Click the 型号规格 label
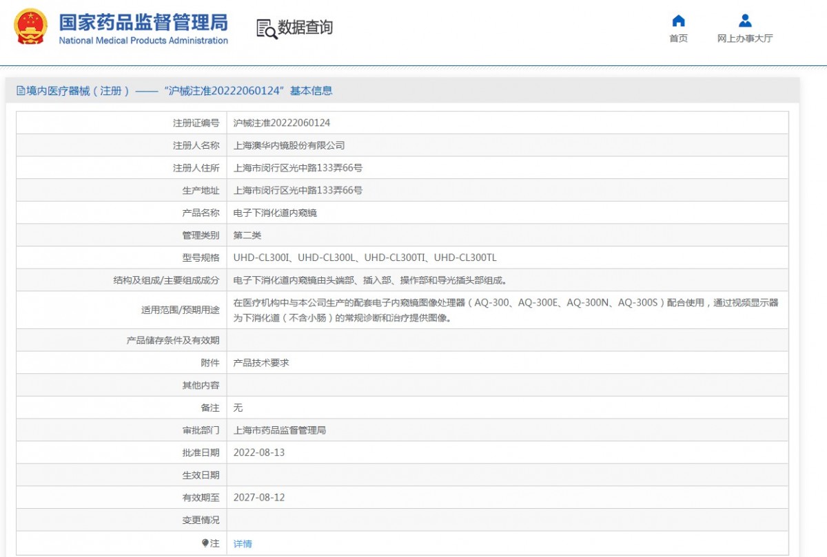 (201, 258)
